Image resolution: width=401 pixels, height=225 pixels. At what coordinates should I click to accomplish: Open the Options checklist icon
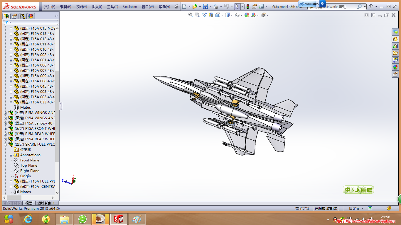click(x=261, y=6)
